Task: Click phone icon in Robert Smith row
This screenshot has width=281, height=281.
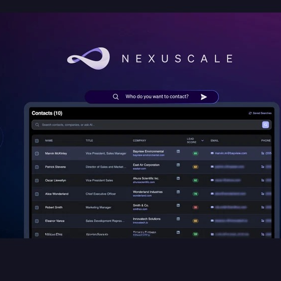Action: click(x=262, y=207)
